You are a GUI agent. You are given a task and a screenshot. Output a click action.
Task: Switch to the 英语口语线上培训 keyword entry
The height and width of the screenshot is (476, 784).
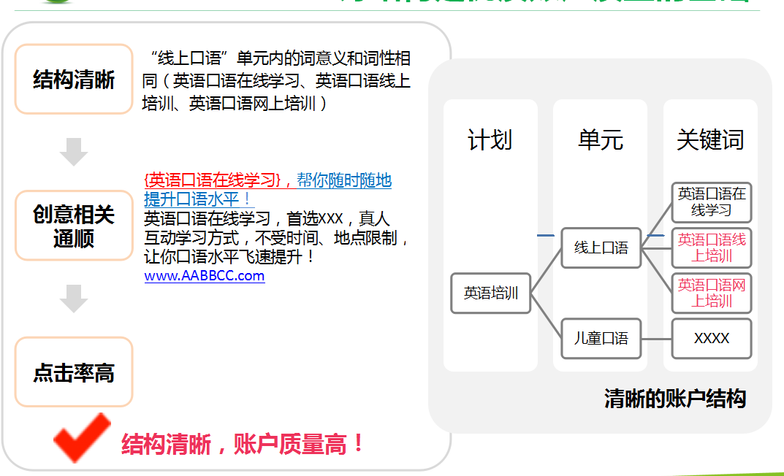pyautogui.click(x=711, y=247)
